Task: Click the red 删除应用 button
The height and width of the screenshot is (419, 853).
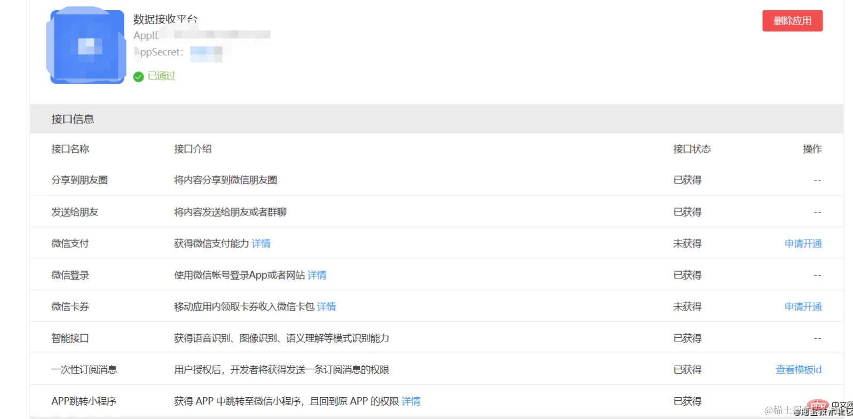Action: point(792,21)
